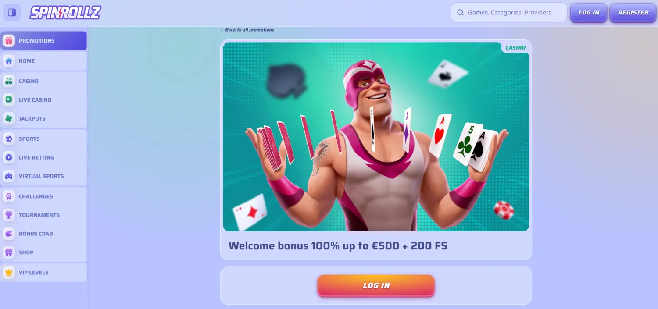Open Live Casino card icon

point(9,100)
